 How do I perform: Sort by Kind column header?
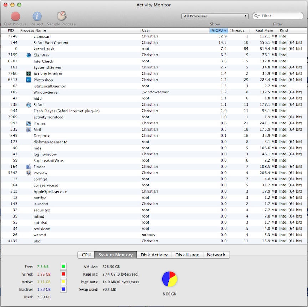[x=292, y=30]
